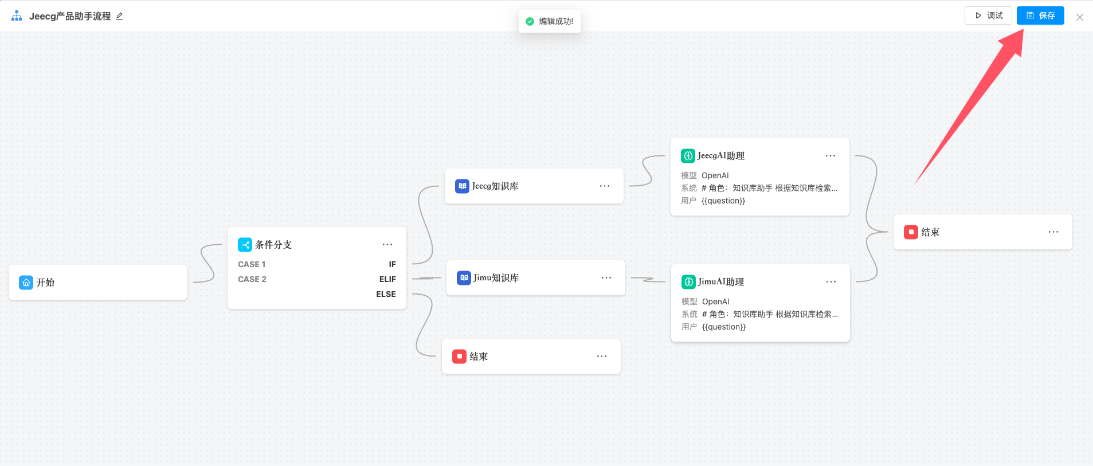The width and height of the screenshot is (1093, 466).
Task: Open the 条件分支 node more-options menu
Action: tap(387, 245)
